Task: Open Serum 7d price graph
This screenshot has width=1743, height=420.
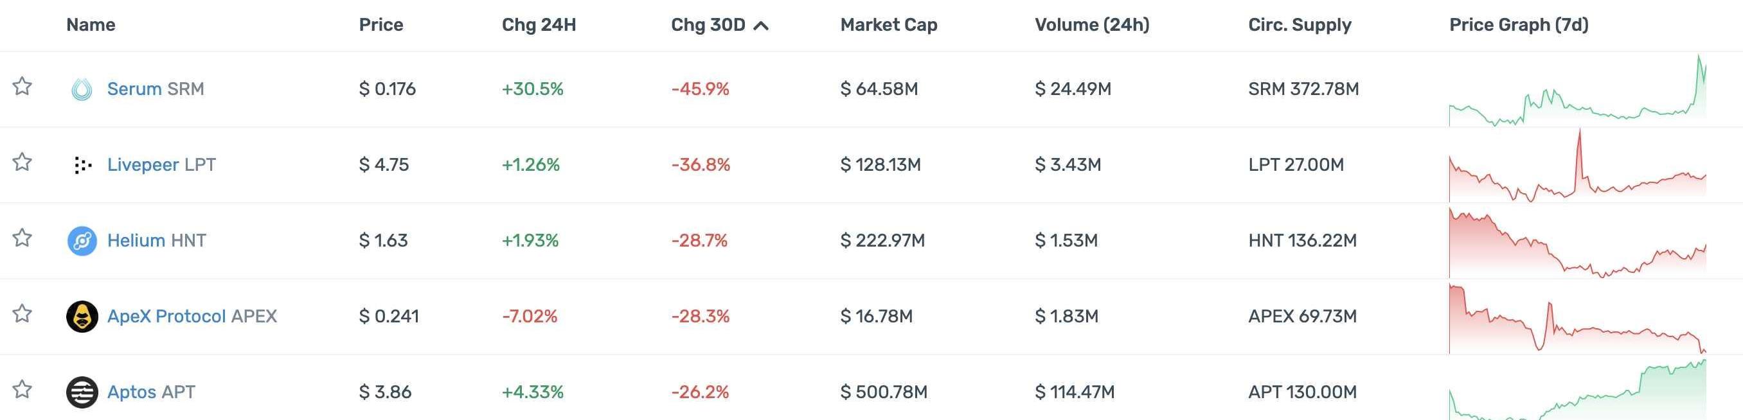Action: pyautogui.click(x=1577, y=90)
